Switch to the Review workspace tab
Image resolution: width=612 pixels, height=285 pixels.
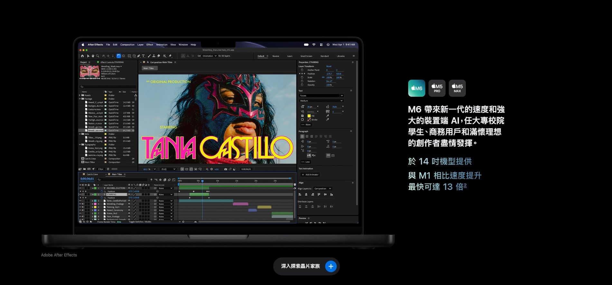pos(276,56)
